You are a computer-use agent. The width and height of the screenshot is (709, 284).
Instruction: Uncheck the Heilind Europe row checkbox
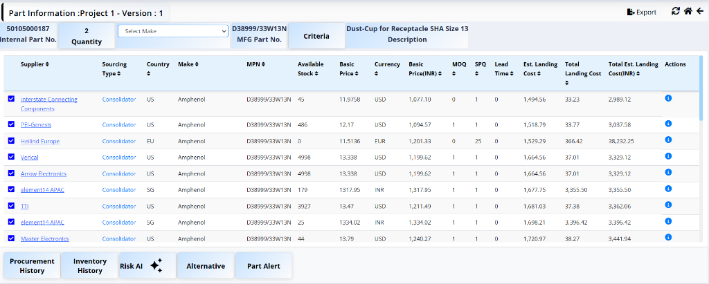pyautogui.click(x=11, y=140)
